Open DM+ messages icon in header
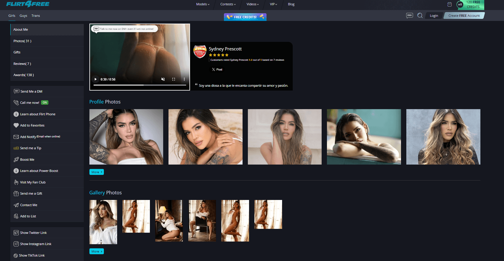The height and width of the screenshot is (261, 504). click(x=410, y=15)
